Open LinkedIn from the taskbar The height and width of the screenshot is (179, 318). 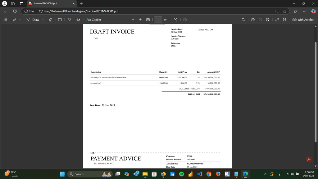[x=172, y=174]
